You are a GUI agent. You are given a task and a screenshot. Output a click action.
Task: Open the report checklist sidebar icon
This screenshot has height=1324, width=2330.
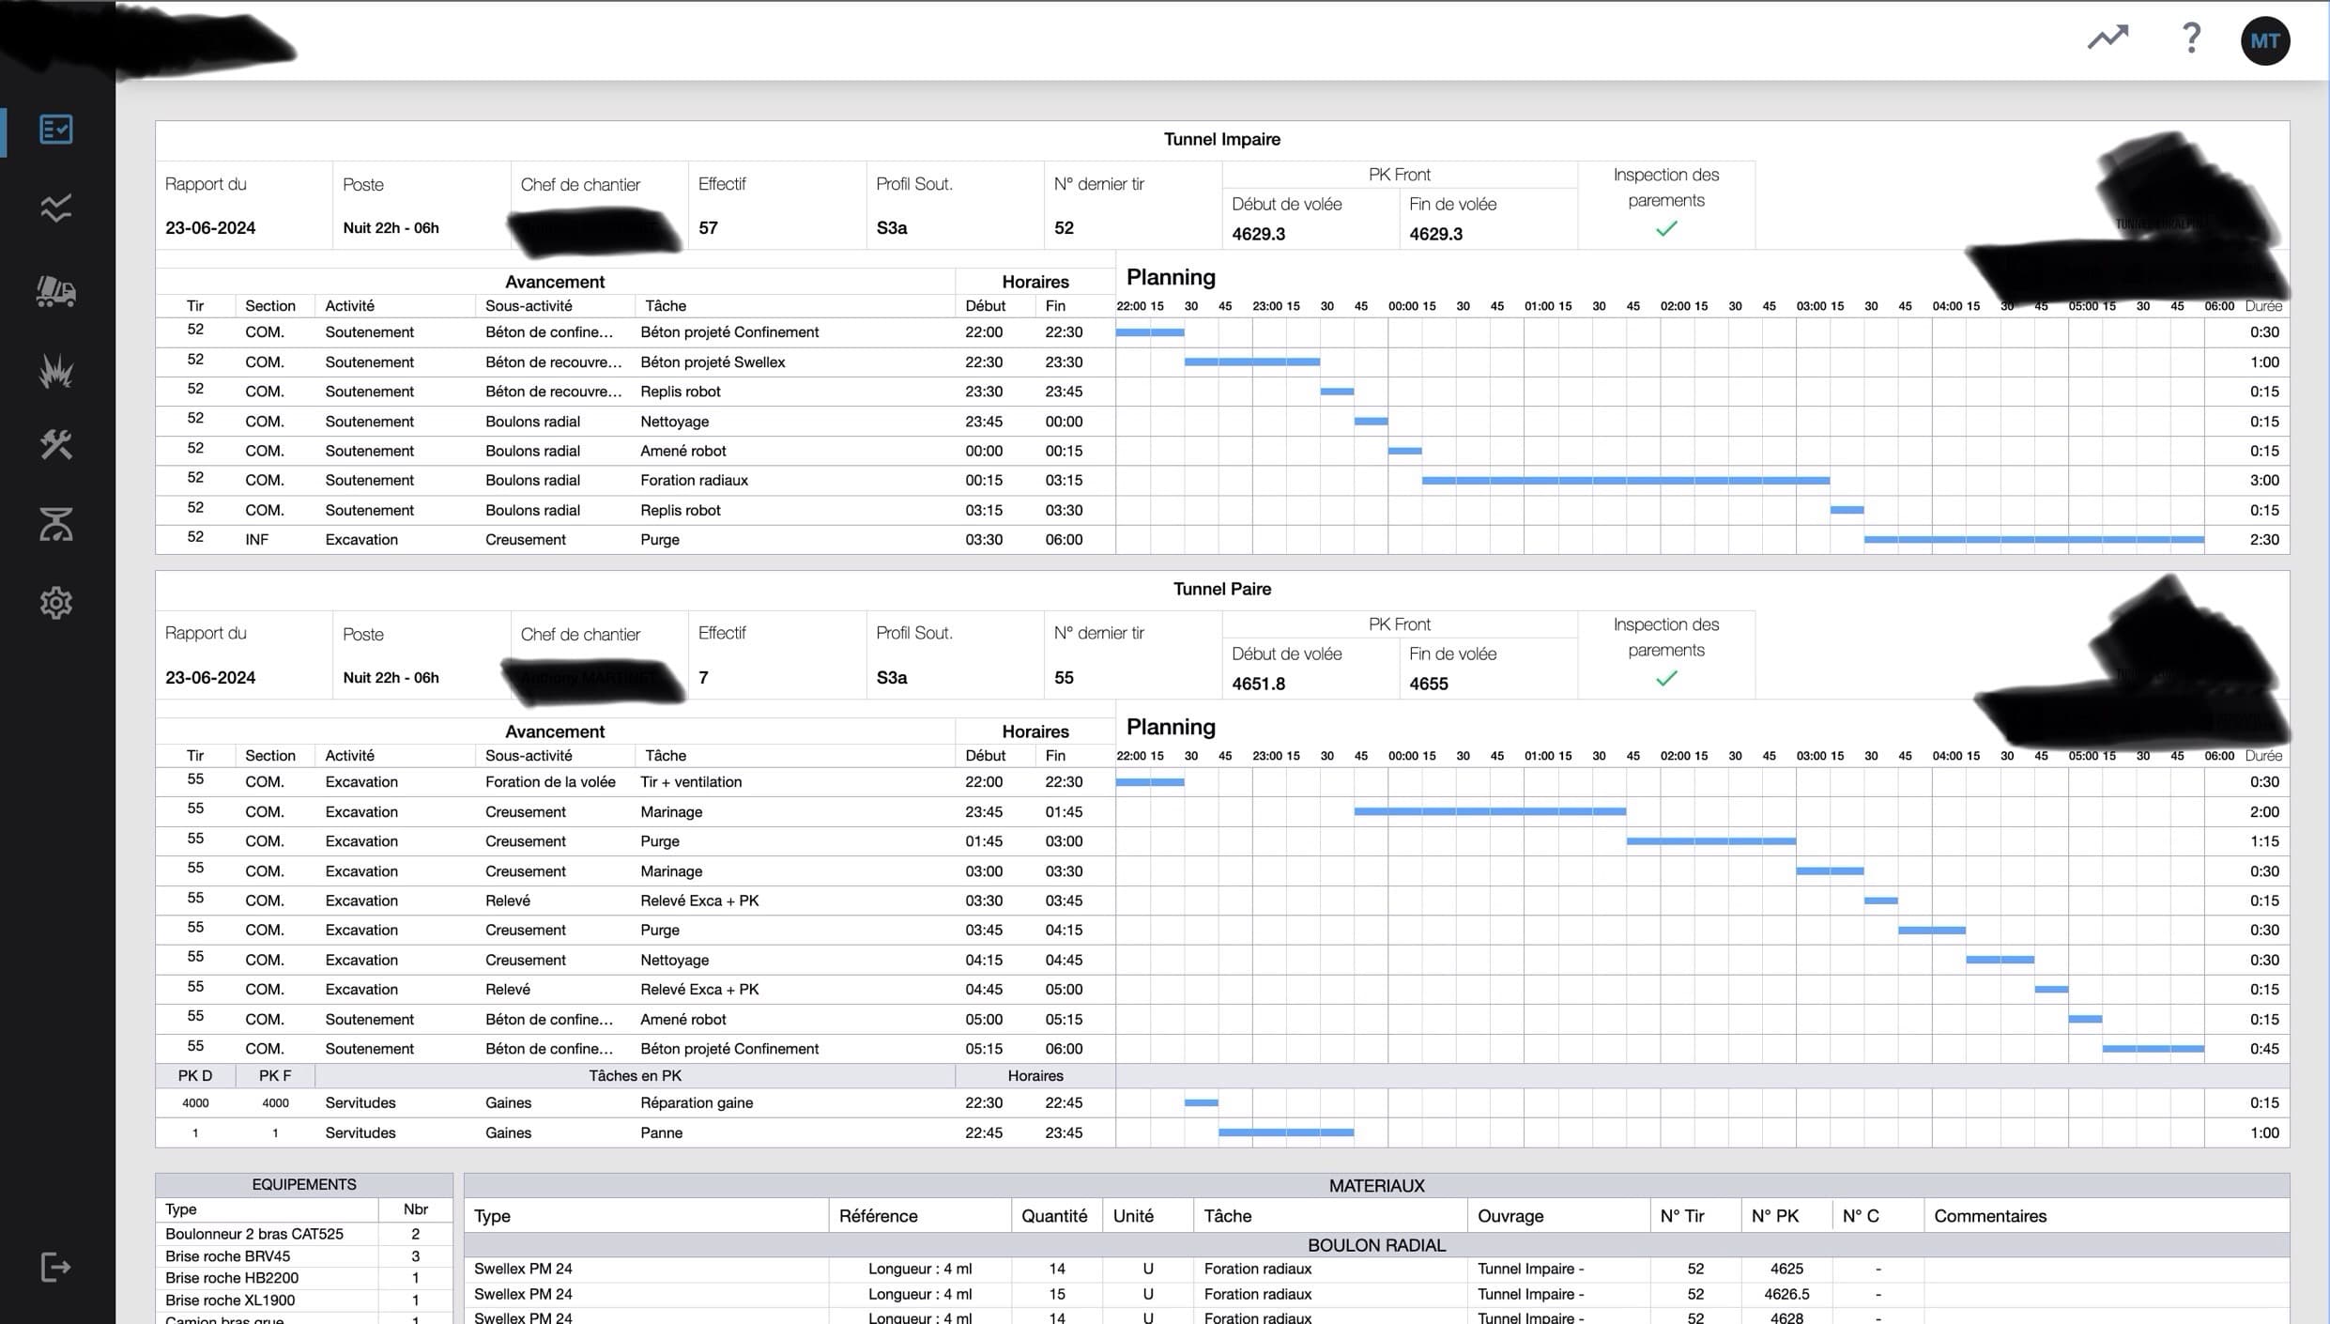(x=56, y=130)
